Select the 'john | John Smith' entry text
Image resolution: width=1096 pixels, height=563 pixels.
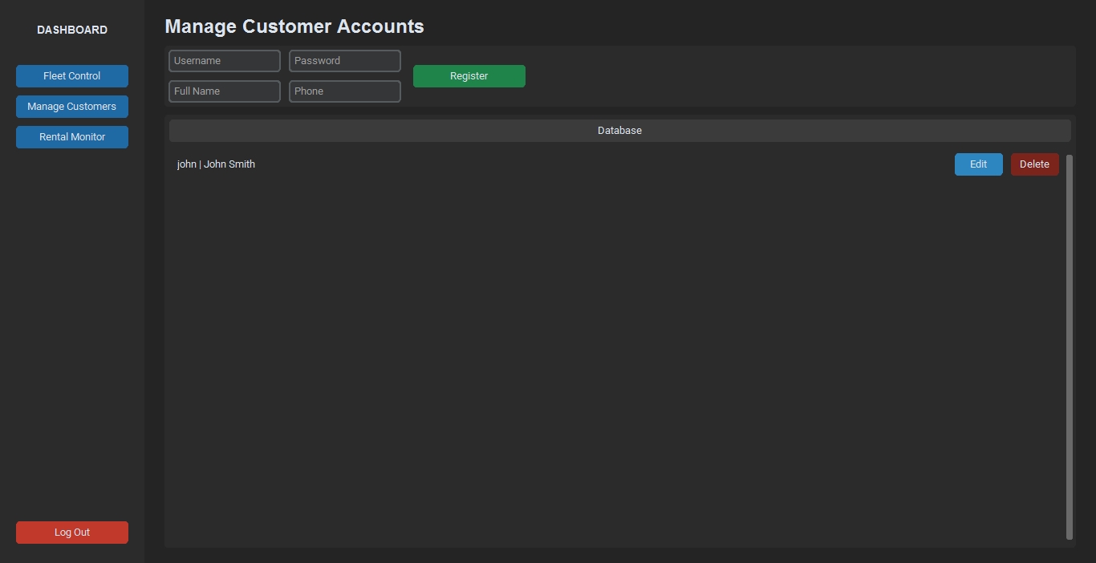(216, 164)
